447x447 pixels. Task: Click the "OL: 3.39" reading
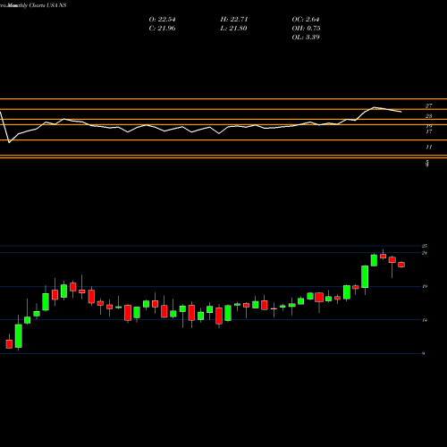[x=306, y=38]
